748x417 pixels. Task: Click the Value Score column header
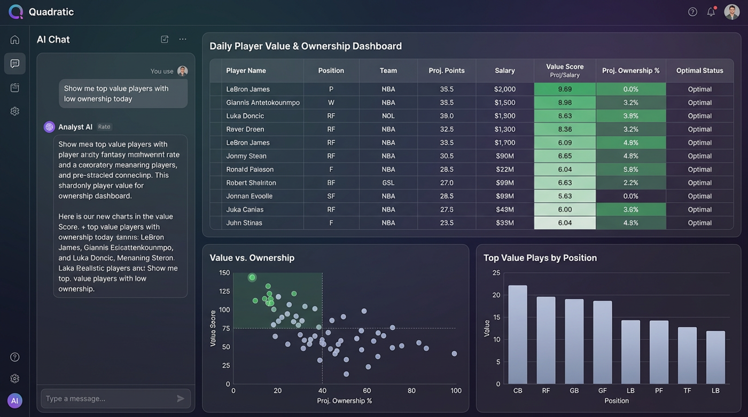(565, 70)
